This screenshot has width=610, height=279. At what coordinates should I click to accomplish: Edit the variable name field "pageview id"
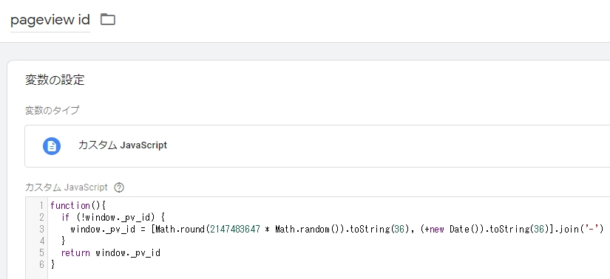point(50,19)
